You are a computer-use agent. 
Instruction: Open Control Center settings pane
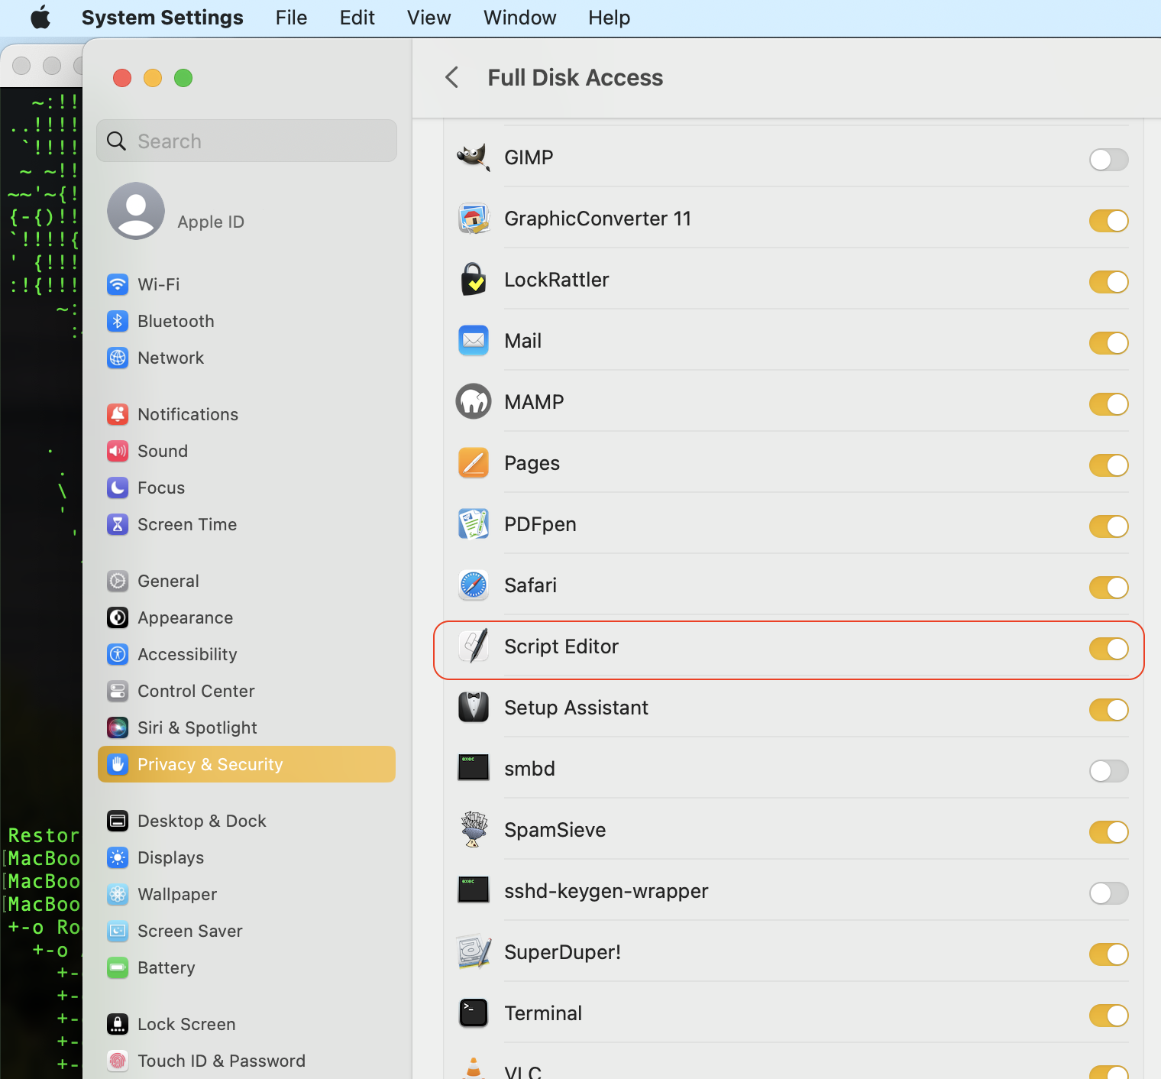pos(247,691)
